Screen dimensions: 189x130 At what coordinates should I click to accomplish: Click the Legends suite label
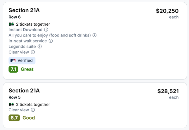tap(22, 47)
